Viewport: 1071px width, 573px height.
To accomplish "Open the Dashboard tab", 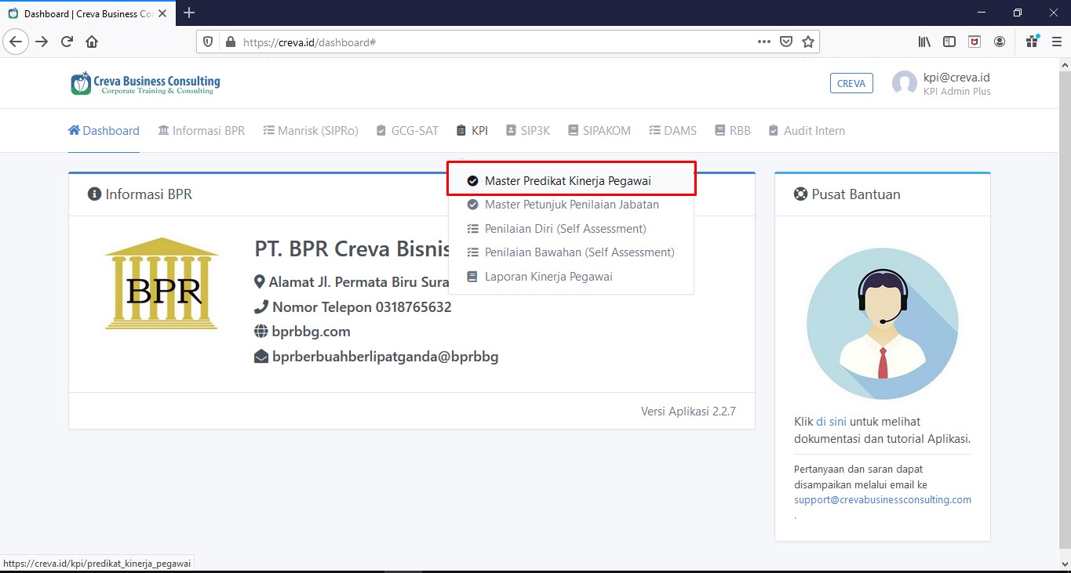I will pos(104,131).
